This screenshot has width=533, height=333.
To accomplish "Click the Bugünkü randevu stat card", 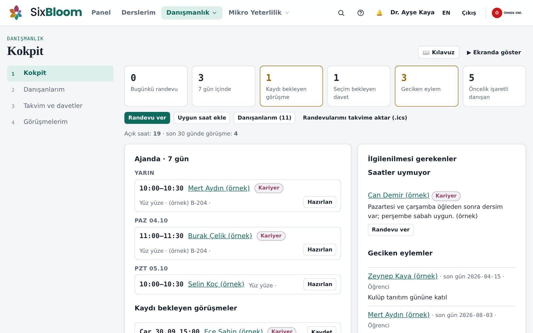I will coord(156,86).
